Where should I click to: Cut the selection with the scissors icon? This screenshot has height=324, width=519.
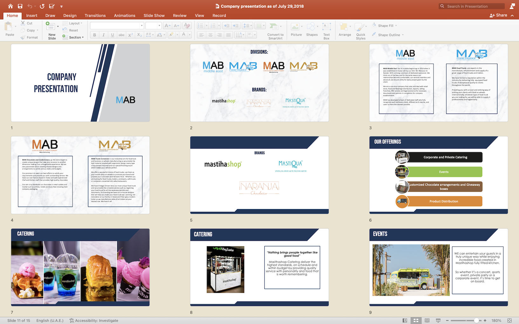[23, 23]
